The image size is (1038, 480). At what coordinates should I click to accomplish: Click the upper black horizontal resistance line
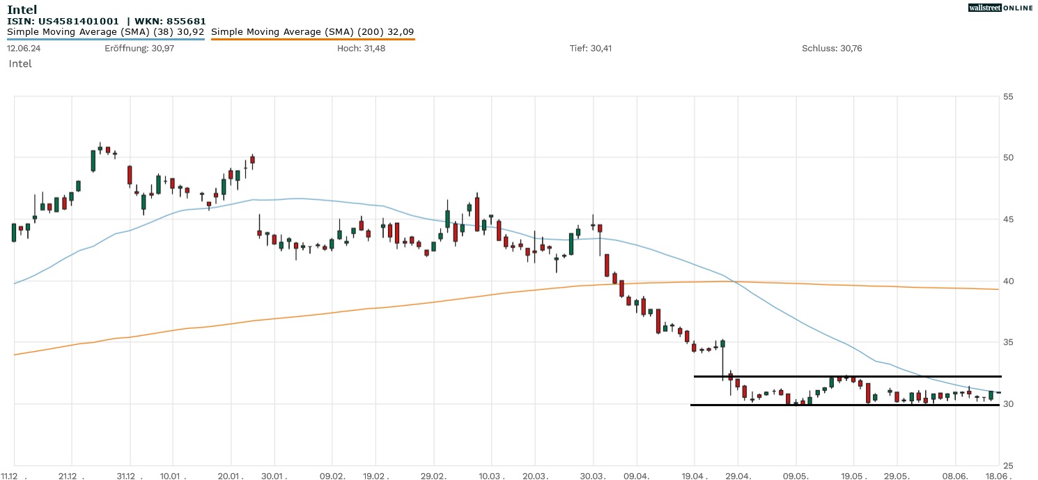(846, 376)
